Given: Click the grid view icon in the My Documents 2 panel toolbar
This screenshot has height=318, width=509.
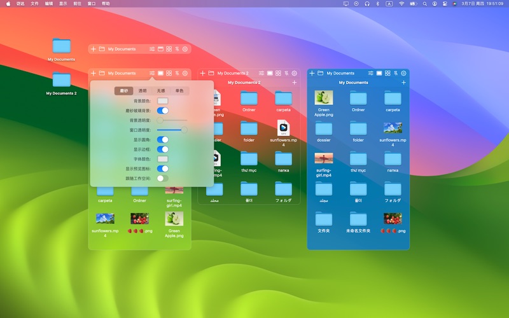Looking at the screenshot, I should [278, 73].
